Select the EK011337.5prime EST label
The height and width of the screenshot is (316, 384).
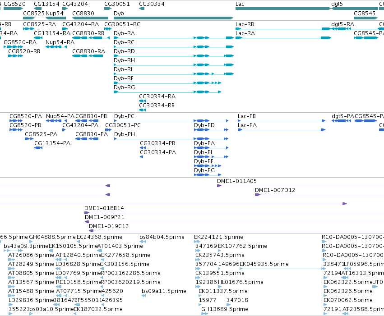click(x=223, y=291)
